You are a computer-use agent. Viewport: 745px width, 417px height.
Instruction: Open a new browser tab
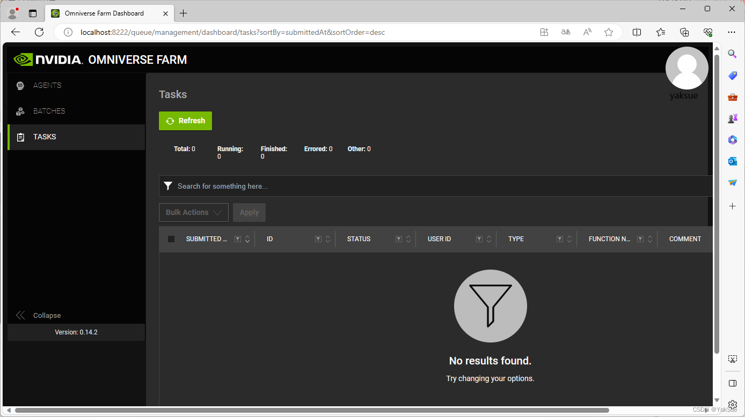coord(184,13)
